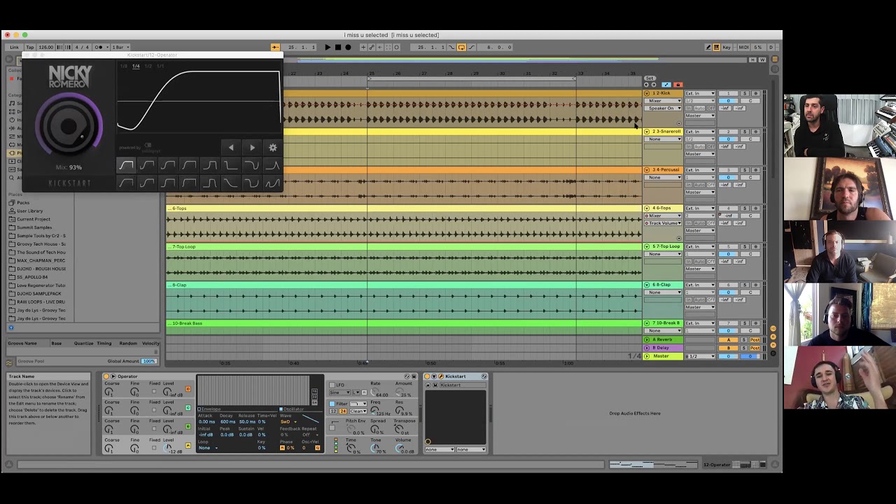Fold the 6-Tops track
Viewport: 896px width, 504px height.
pos(647,209)
